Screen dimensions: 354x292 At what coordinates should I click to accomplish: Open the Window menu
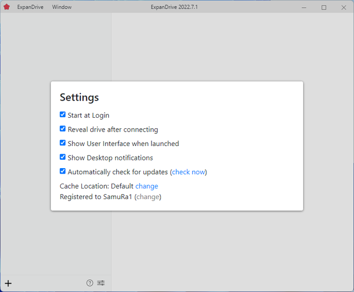coord(61,7)
